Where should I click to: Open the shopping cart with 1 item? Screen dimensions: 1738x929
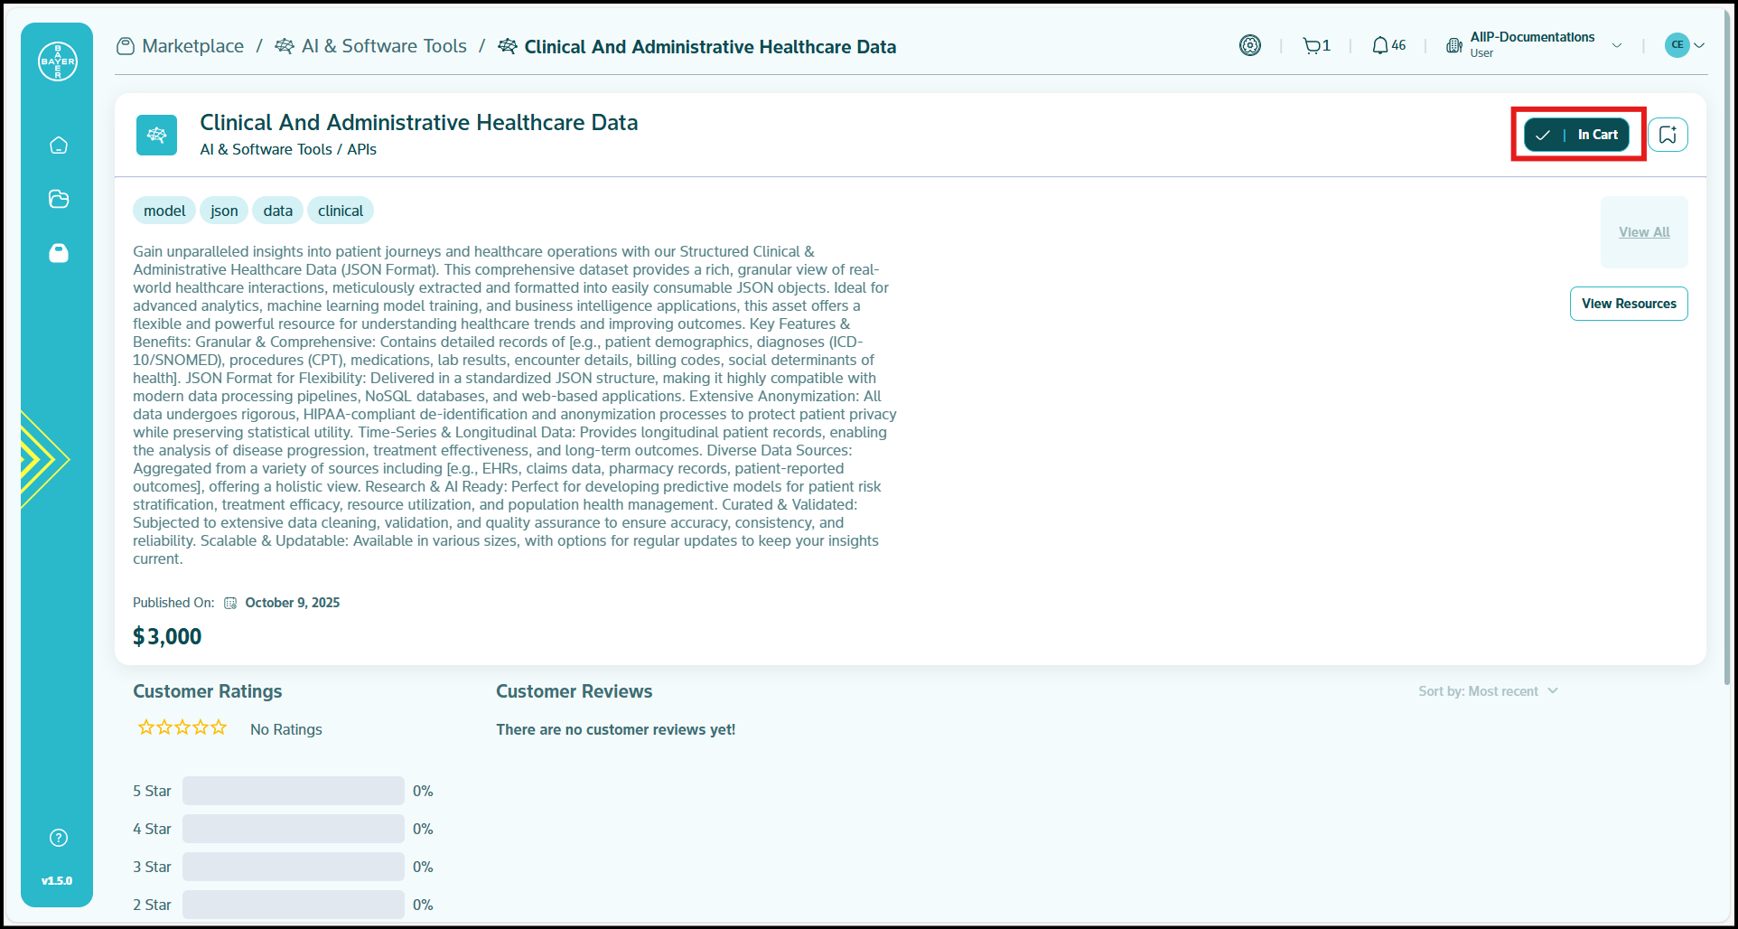[x=1316, y=46]
